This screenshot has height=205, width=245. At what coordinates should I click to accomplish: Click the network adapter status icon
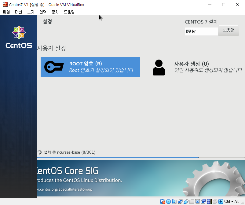coord(180,202)
